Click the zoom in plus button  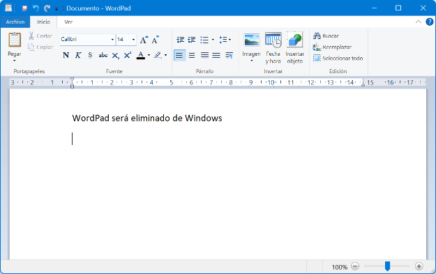pos(419,266)
